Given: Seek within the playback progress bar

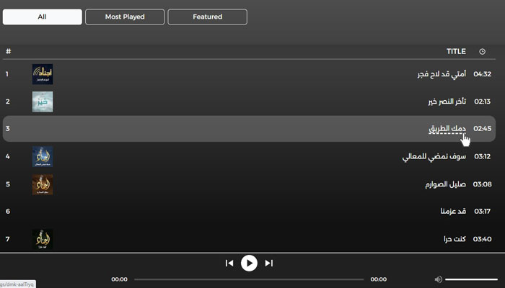Looking at the screenshot, I should click(249, 279).
